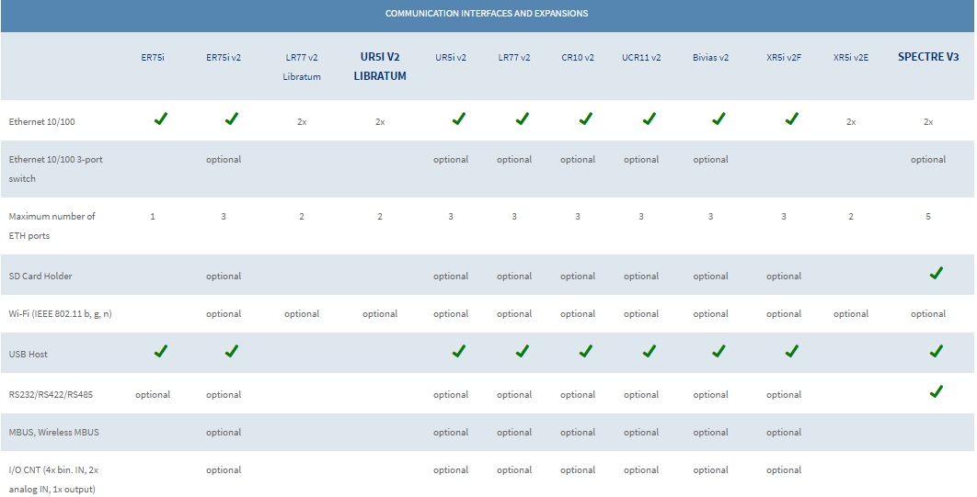Click the 'Ethernet 10/100' row label
This screenshot has height=497, width=977.
point(41,122)
